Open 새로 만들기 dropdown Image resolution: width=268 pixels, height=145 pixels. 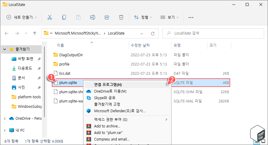coord(21,17)
